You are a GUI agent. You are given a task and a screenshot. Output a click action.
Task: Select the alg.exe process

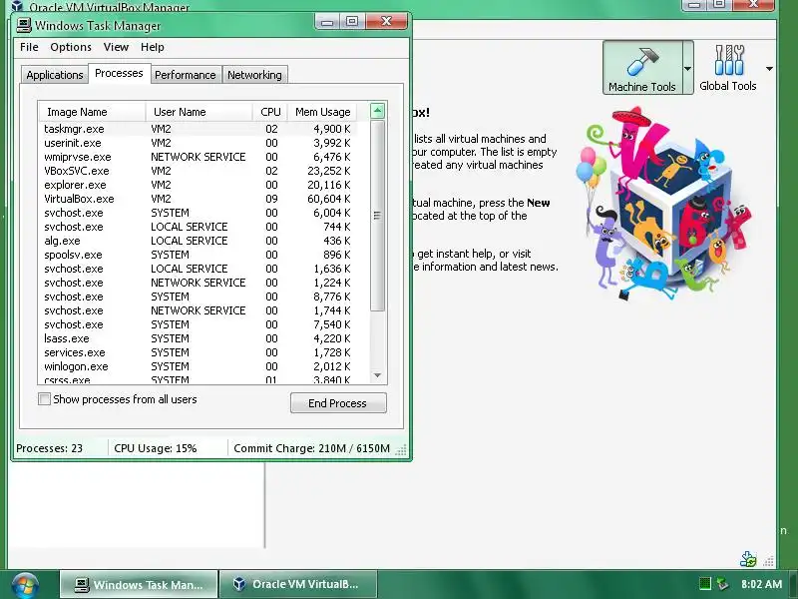click(x=199, y=241)
